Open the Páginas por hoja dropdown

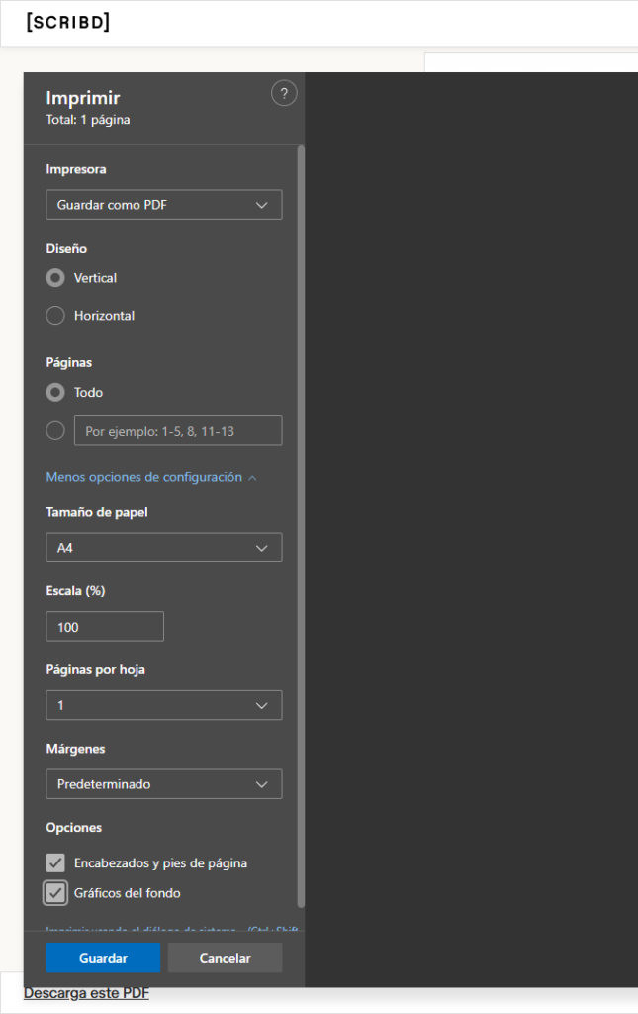pyautogui.click(x=164, y=705)
